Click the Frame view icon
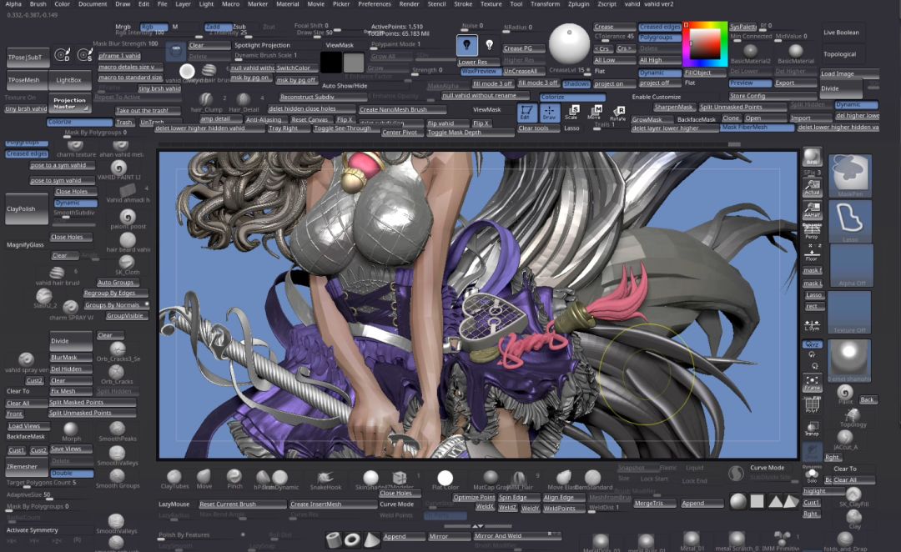This screenshot has height=552, width=901. [x=812, y=383]
